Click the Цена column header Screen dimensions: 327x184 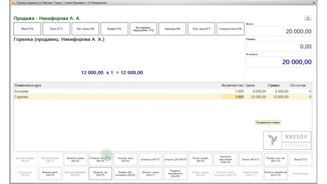(250, 85)
